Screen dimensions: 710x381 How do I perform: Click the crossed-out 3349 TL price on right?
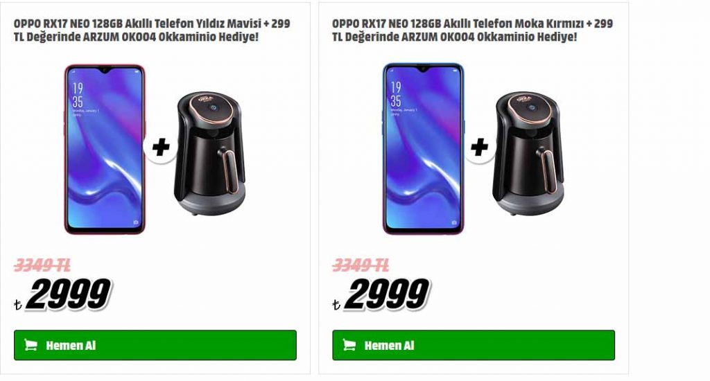[361, 265]
